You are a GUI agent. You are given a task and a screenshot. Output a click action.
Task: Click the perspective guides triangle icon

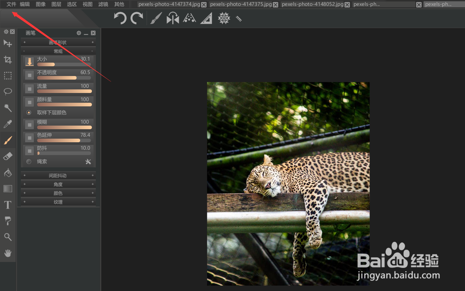click(x=189, y=18)
